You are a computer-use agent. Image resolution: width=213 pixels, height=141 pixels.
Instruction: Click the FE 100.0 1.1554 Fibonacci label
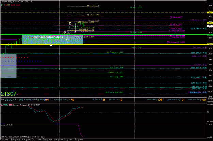point(93,15)
